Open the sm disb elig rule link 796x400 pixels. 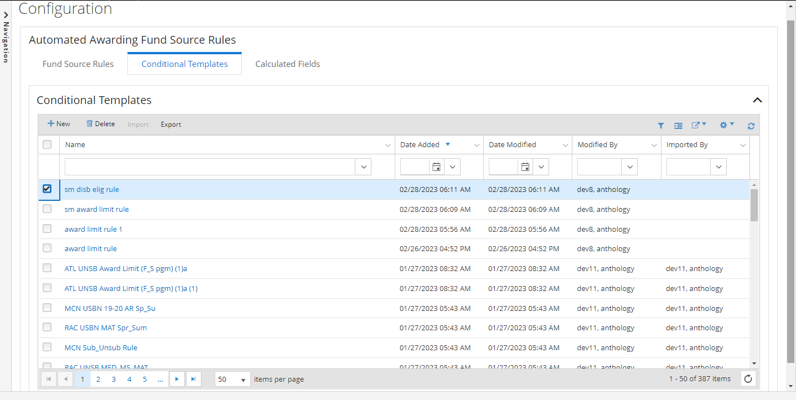[x=92, y=189]
